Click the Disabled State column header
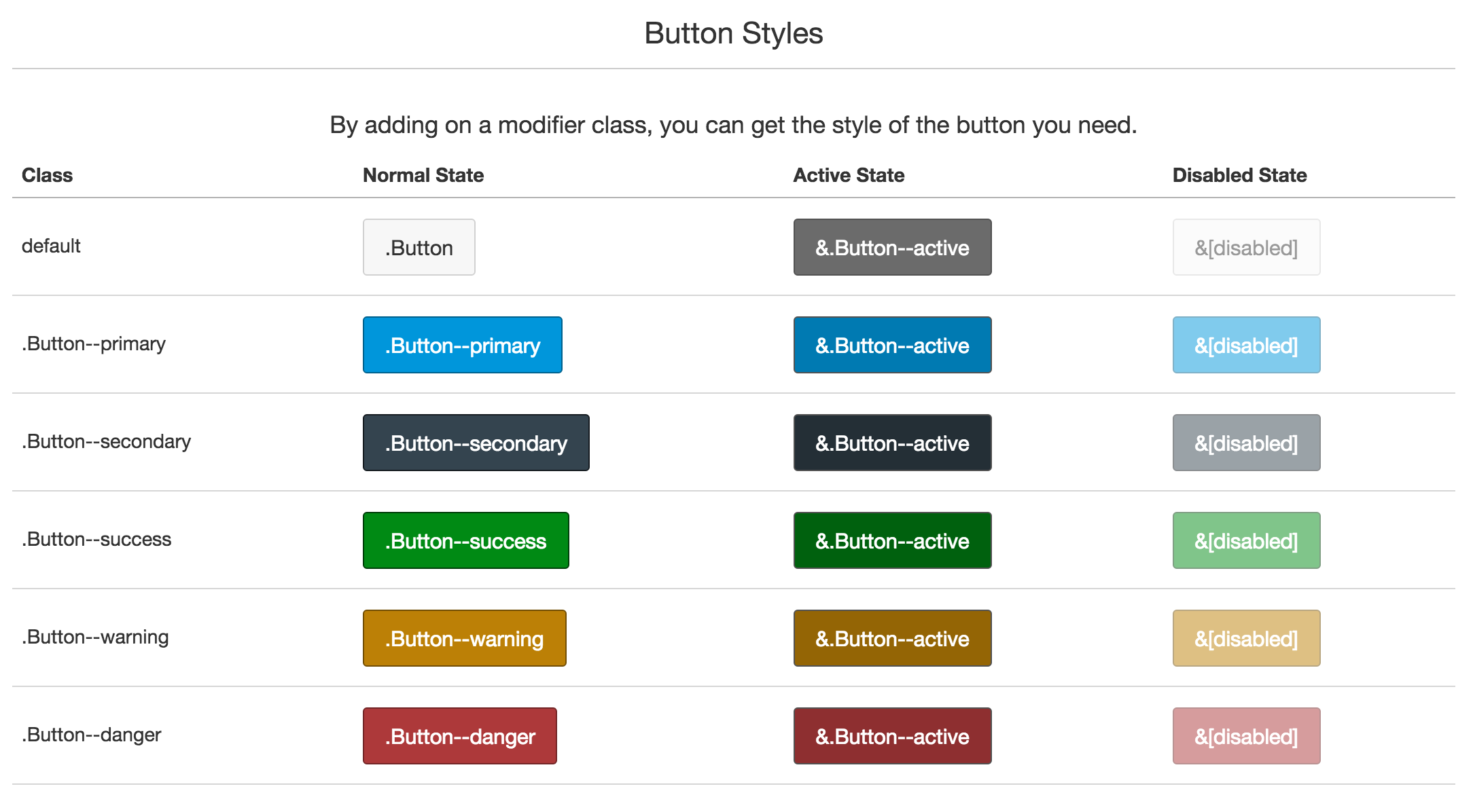Image resolution: width=1473 pixels, height=797 pixels. (1239, 175)
